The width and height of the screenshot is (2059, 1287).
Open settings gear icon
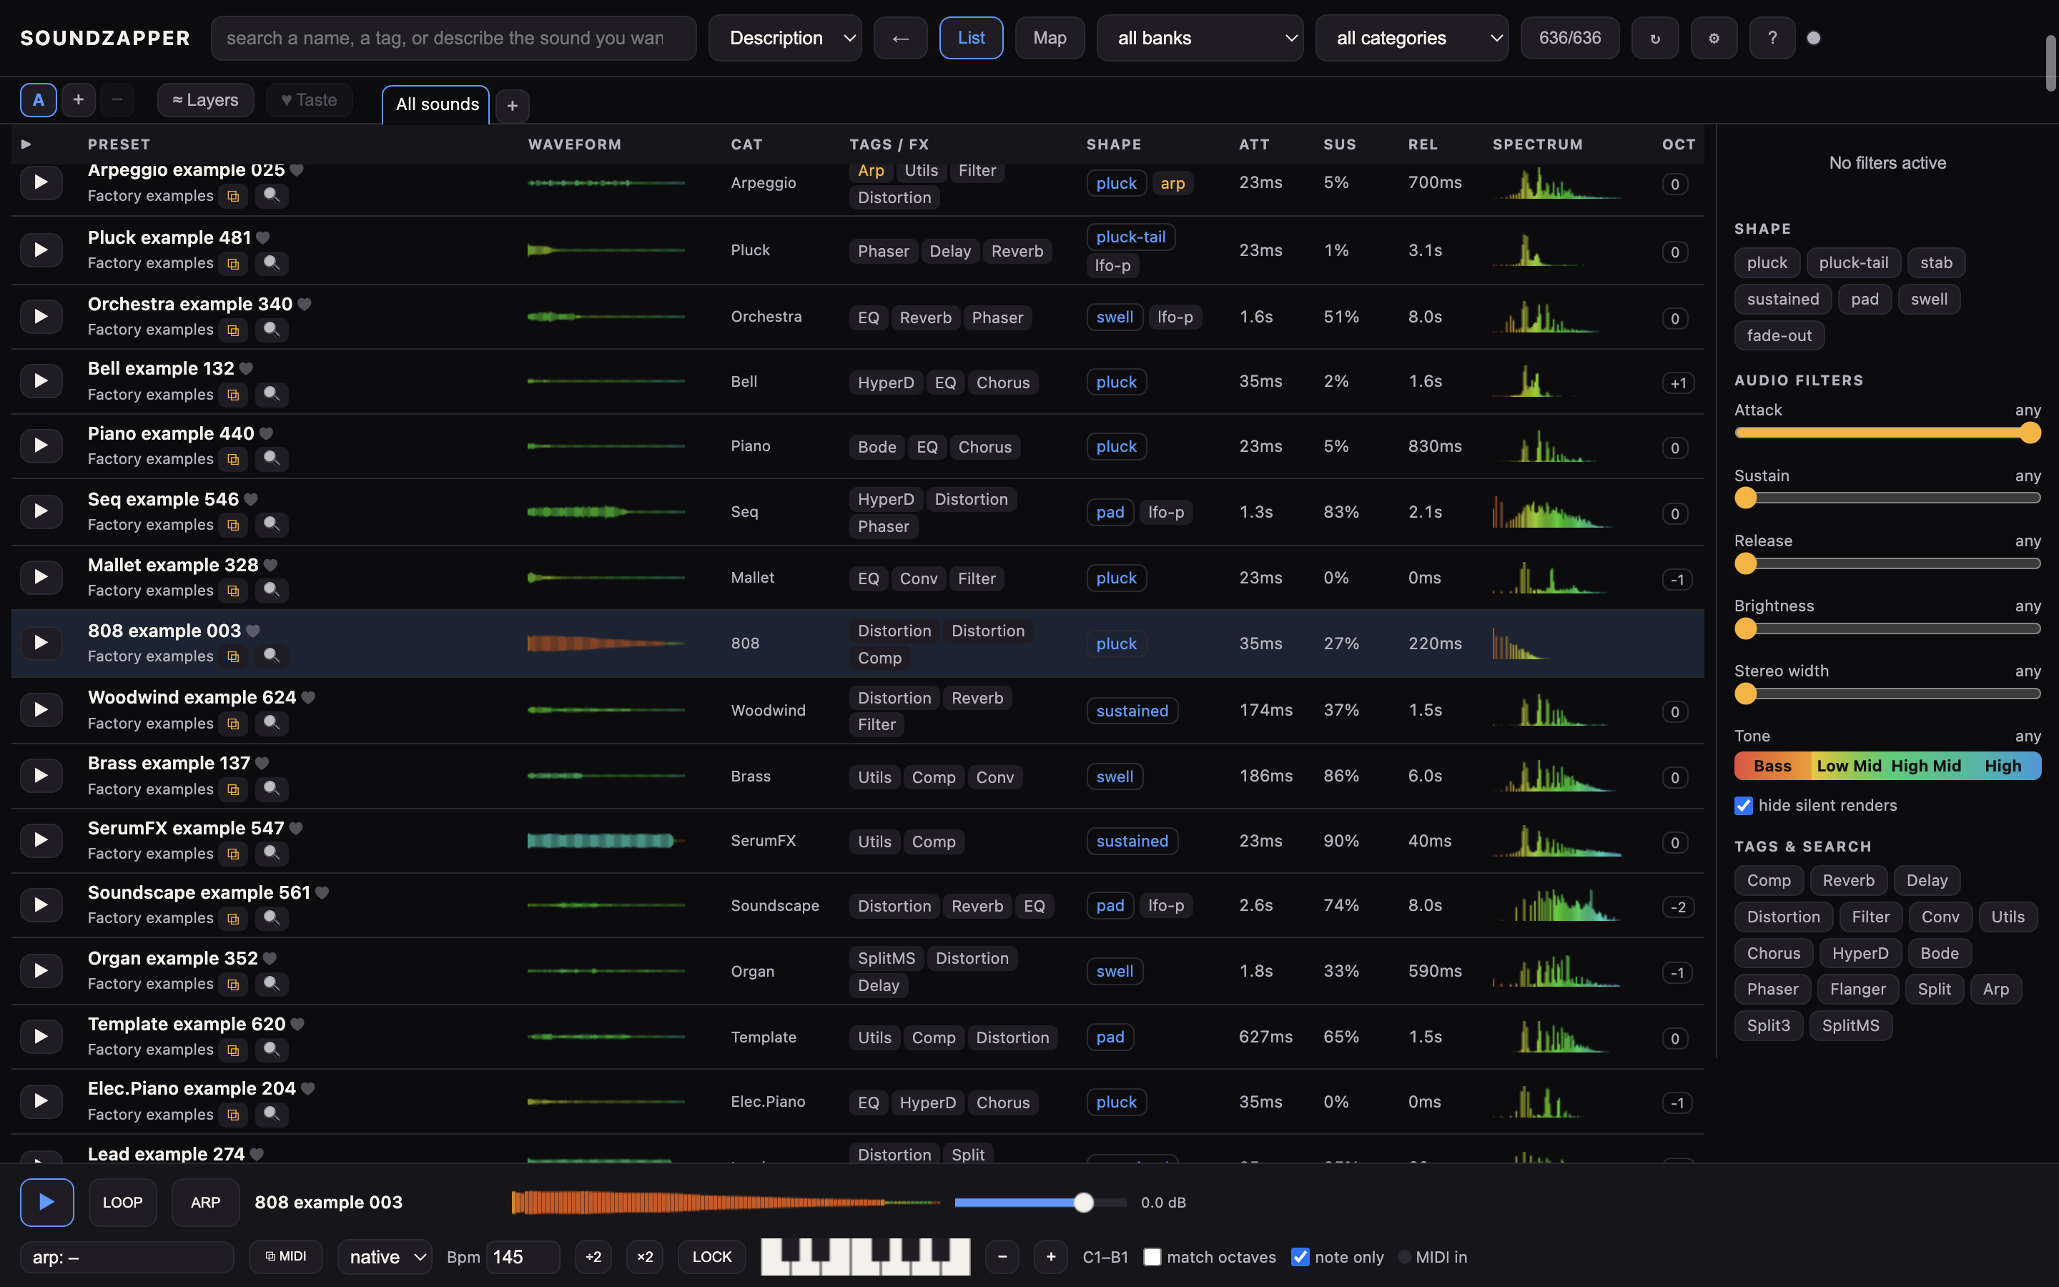point(1714,39)
